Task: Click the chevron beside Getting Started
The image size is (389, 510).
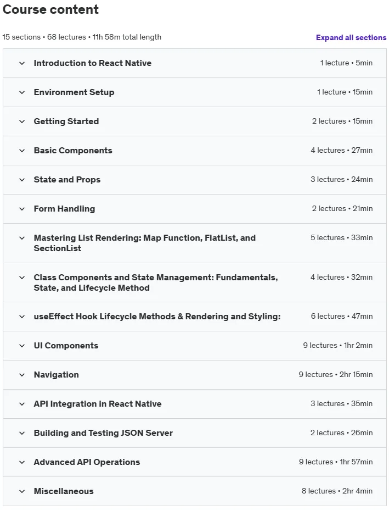Action: tap(22, 121)
